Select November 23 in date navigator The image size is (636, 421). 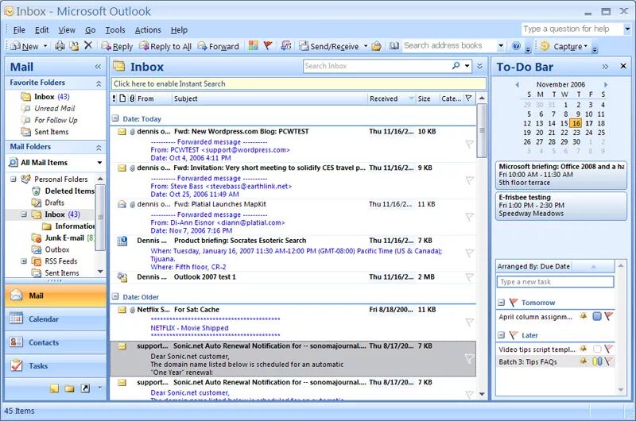(x=576, y=133)
